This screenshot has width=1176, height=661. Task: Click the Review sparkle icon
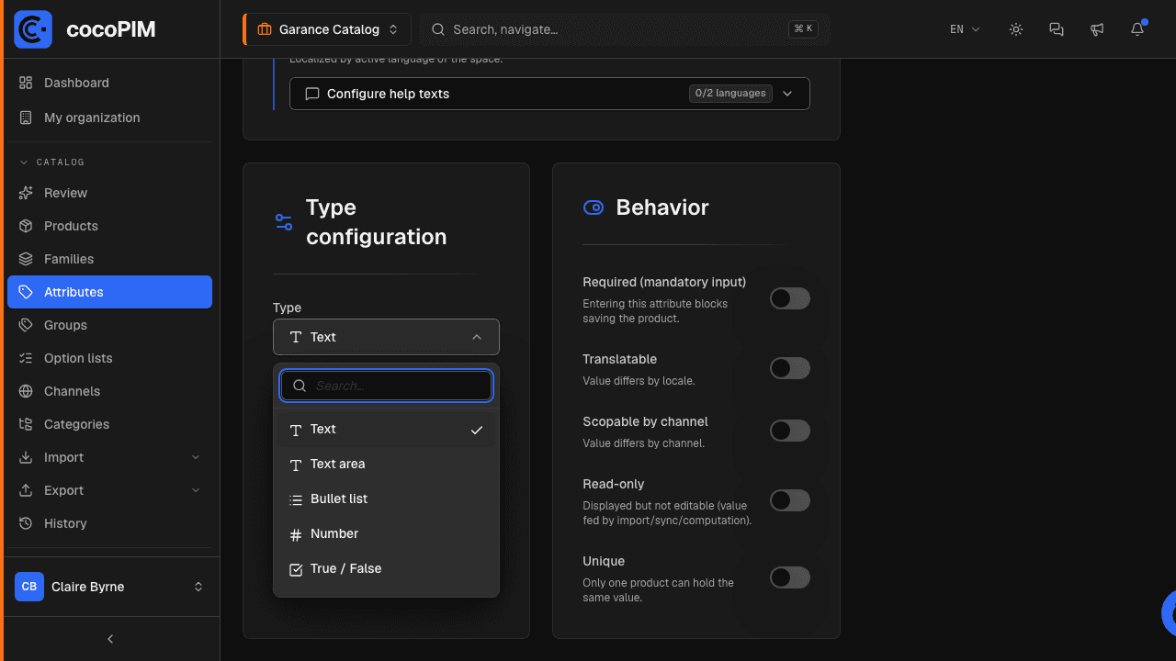[26, 193]
